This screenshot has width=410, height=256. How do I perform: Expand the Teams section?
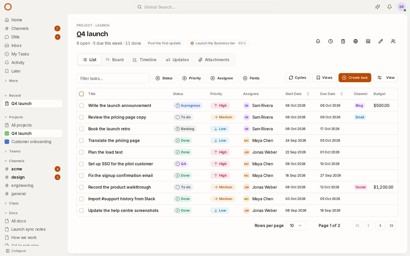13,151
